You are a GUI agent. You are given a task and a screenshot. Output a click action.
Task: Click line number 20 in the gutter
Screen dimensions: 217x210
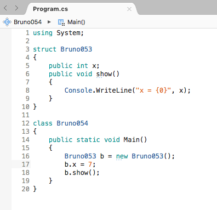tap(26, 189)
